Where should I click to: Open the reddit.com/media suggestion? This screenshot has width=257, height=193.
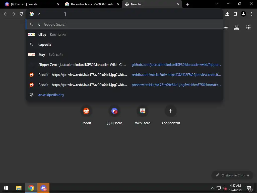coord(124,75)
